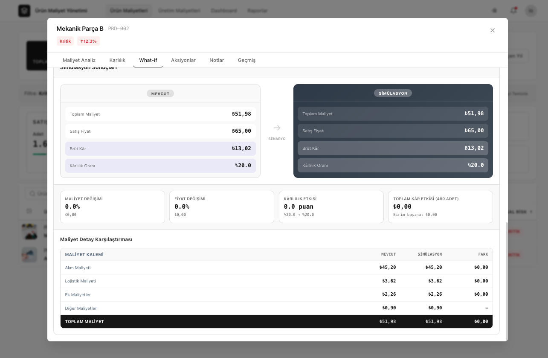Open Raporlar in top navigation

coord(258,10)
